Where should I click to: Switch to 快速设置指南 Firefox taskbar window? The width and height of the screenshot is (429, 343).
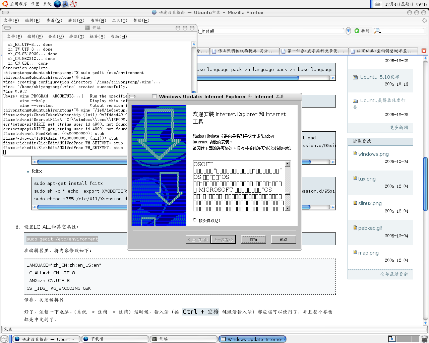(x=47, y=339)
